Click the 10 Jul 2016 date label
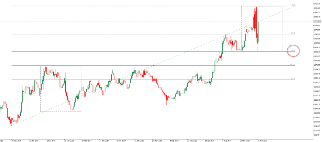The width and height of the screenshot is (322, 142). [51, 140]
